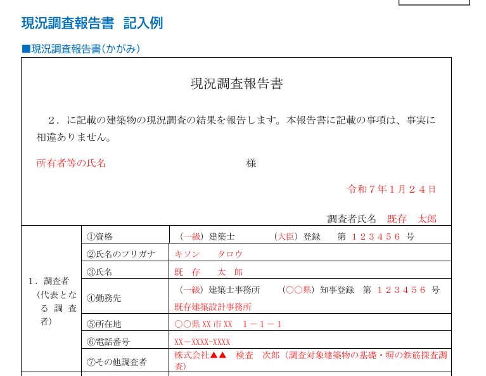Click the furigana value キソン タロウ

tap(208, 254)
